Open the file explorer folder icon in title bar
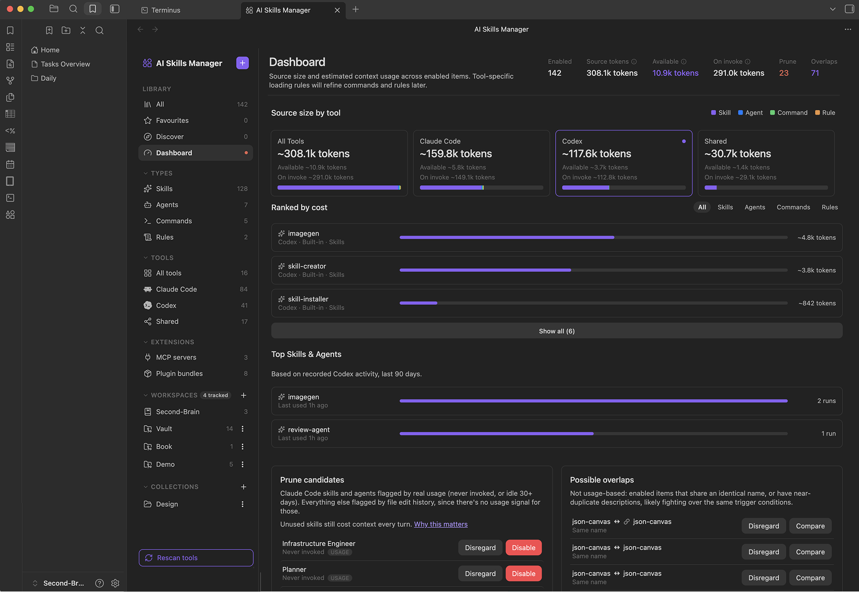Image resolution: width=859 pixels, height=592 pixels. 53,9
